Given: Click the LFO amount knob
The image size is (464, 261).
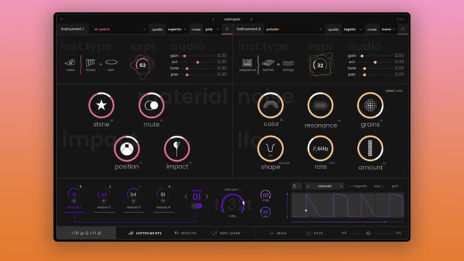Looking at the screenshot, I should point(370,149).
